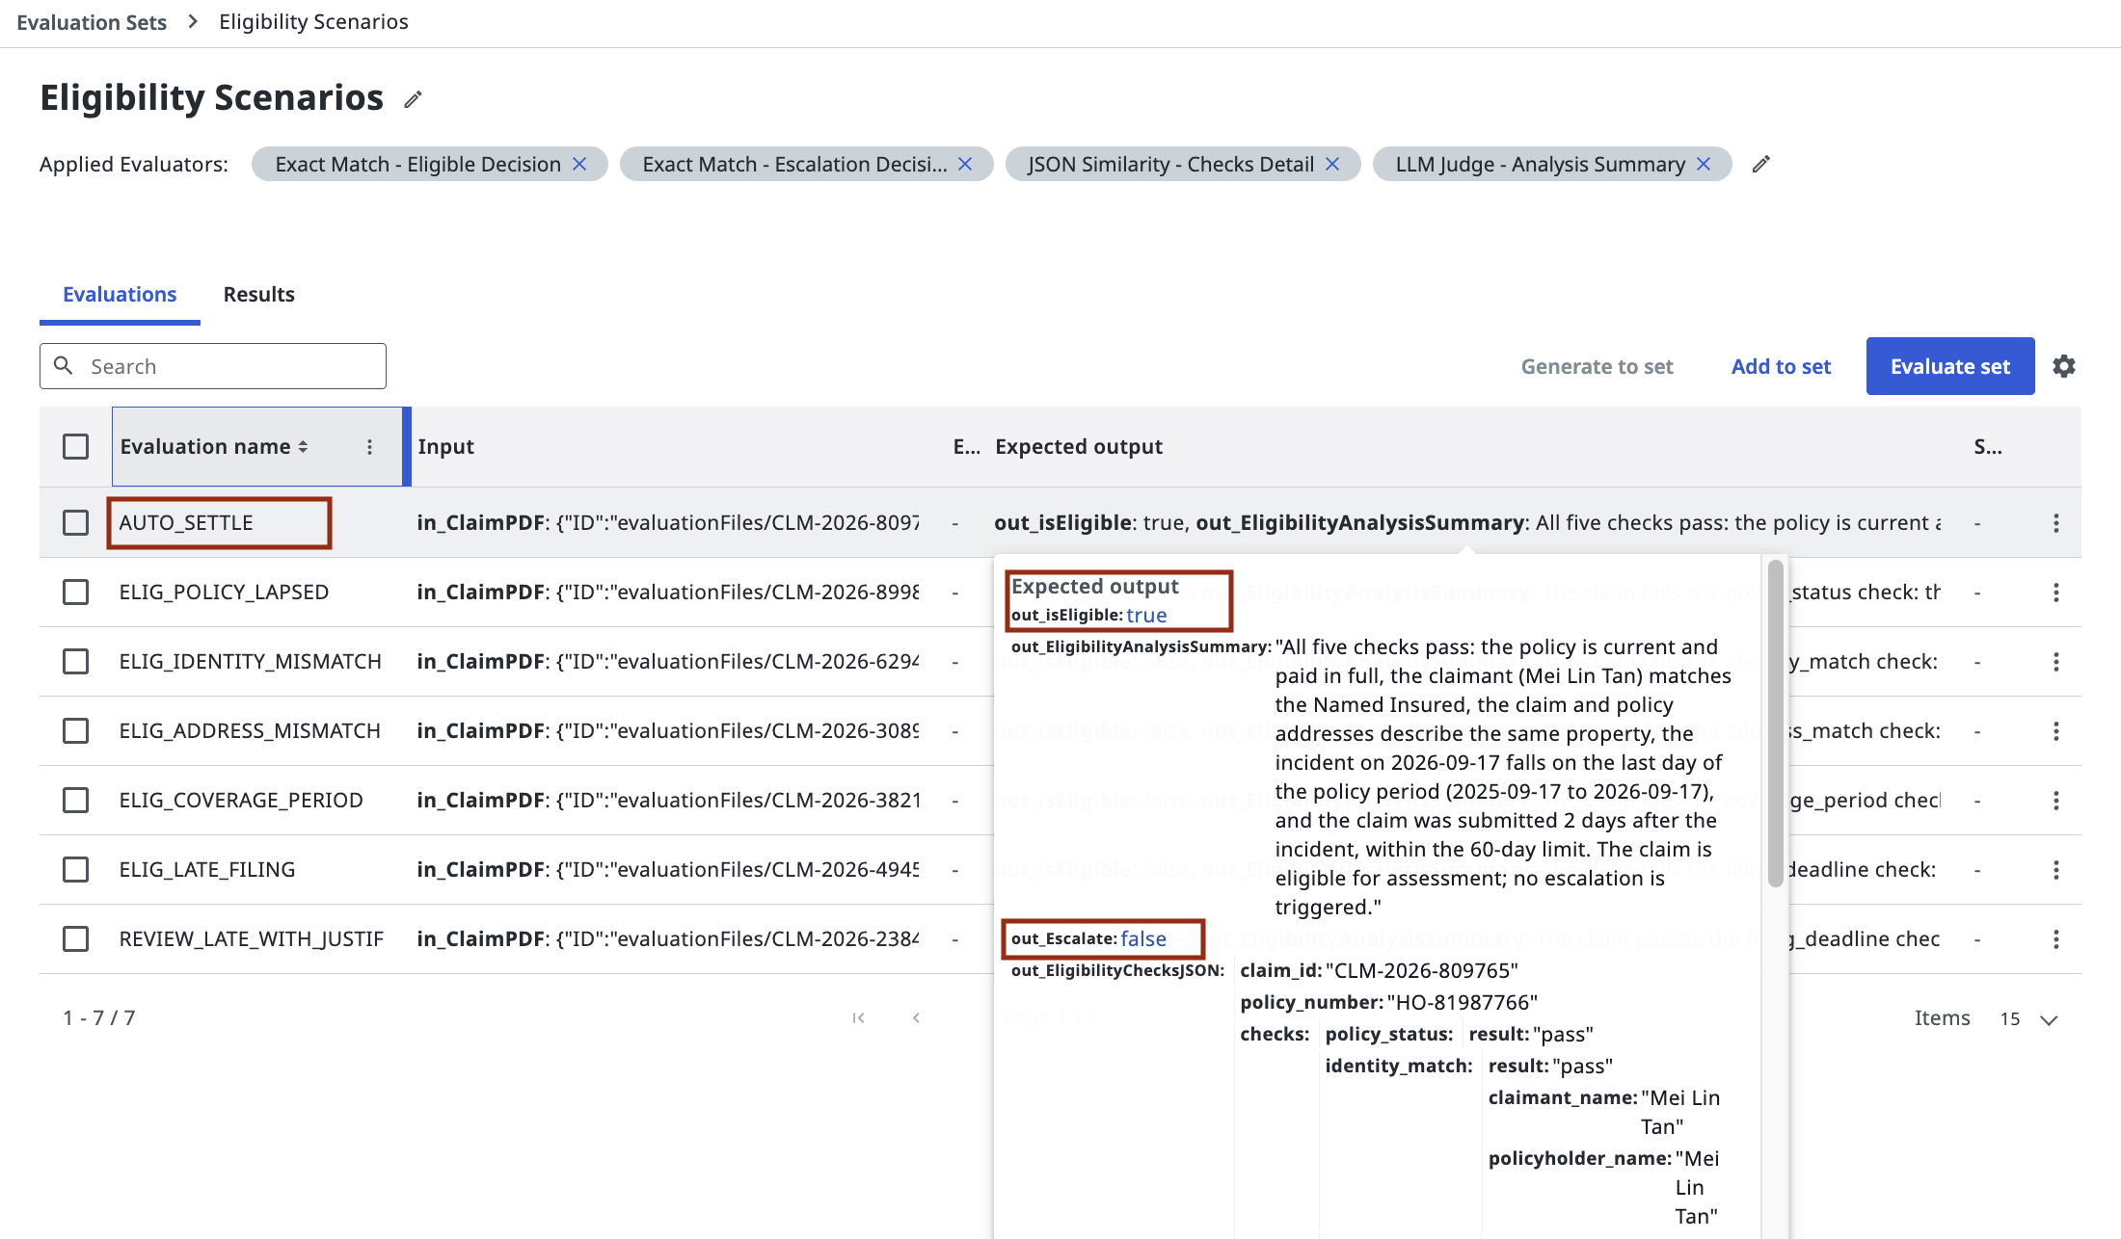Check the REVIEW_LATE_WITH_JUSTIF row checkbox
The width and height of the screenshot is (2121, 1239).
point(75,938)
